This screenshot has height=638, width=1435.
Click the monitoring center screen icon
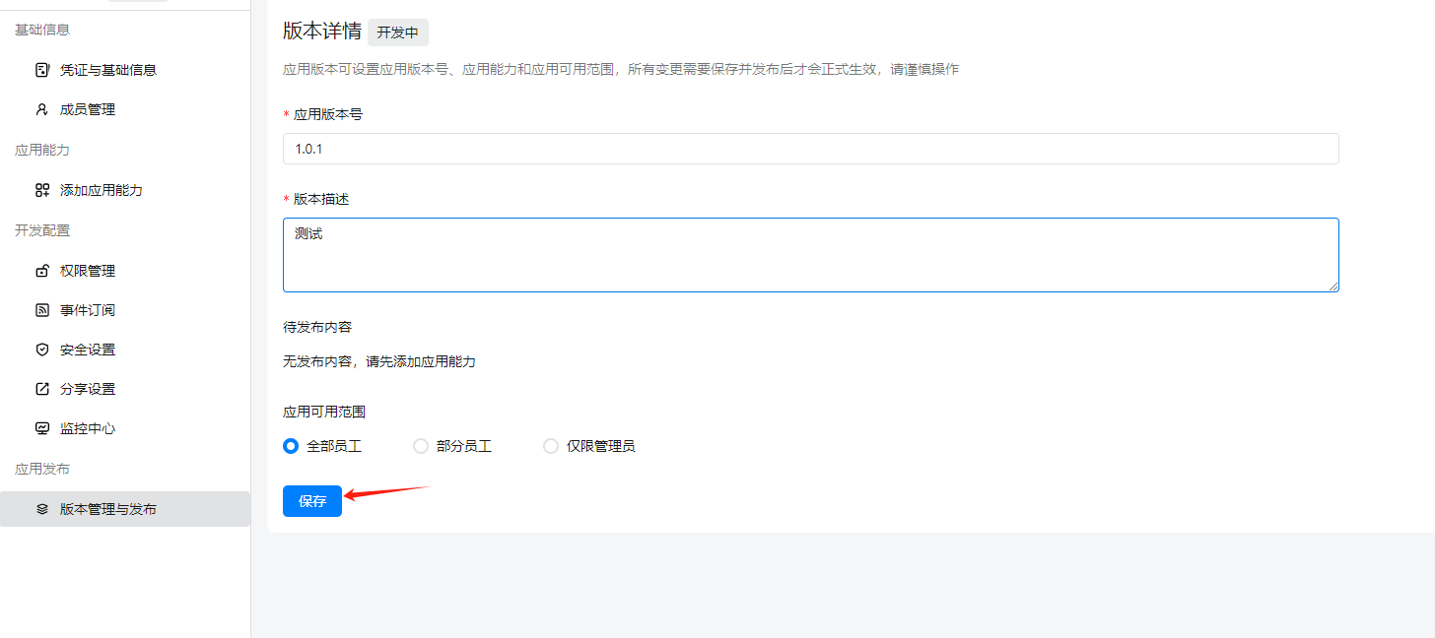(x=42, y=428)
